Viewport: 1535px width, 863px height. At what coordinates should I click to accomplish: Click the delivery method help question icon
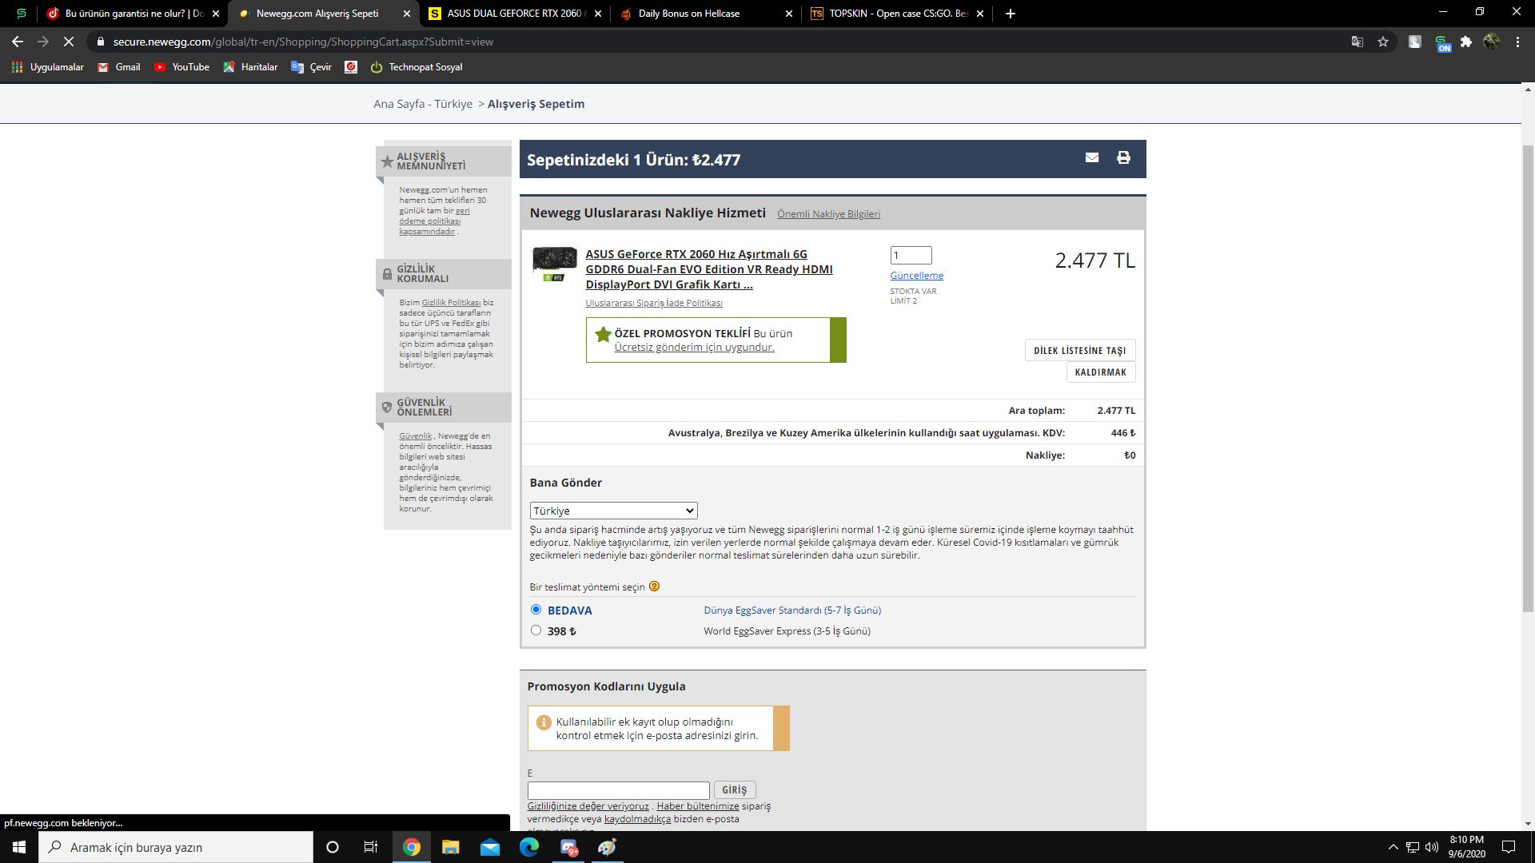point(654,587)
